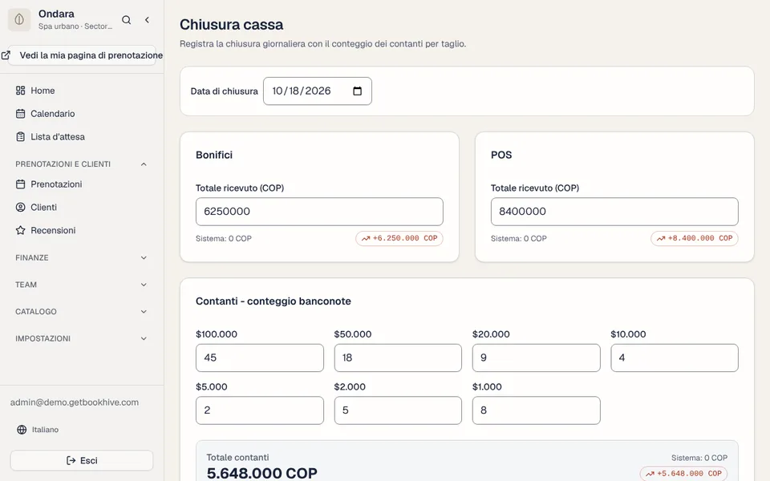The width and height of the screenshot is (770, 481).
Task: Click the 5.648.000 COP total amount
Action: (x=261, y=473)
